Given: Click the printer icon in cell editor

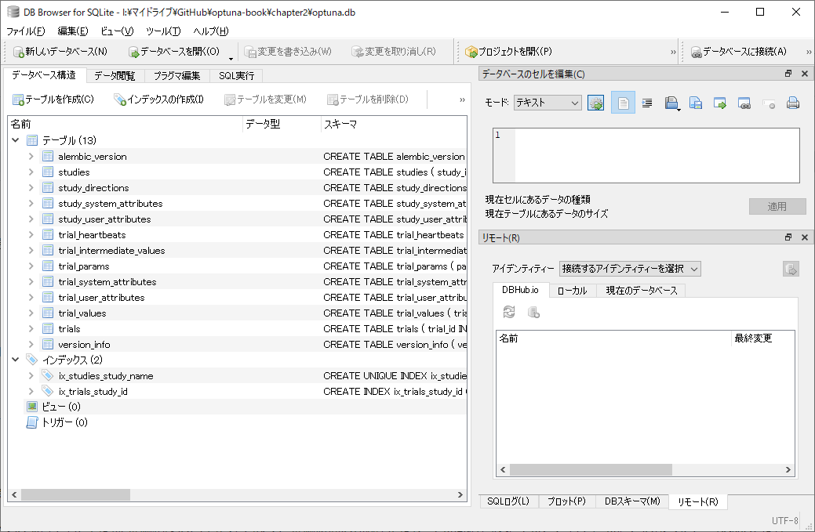Looking at the screenshot, I should tap(793, 103).
